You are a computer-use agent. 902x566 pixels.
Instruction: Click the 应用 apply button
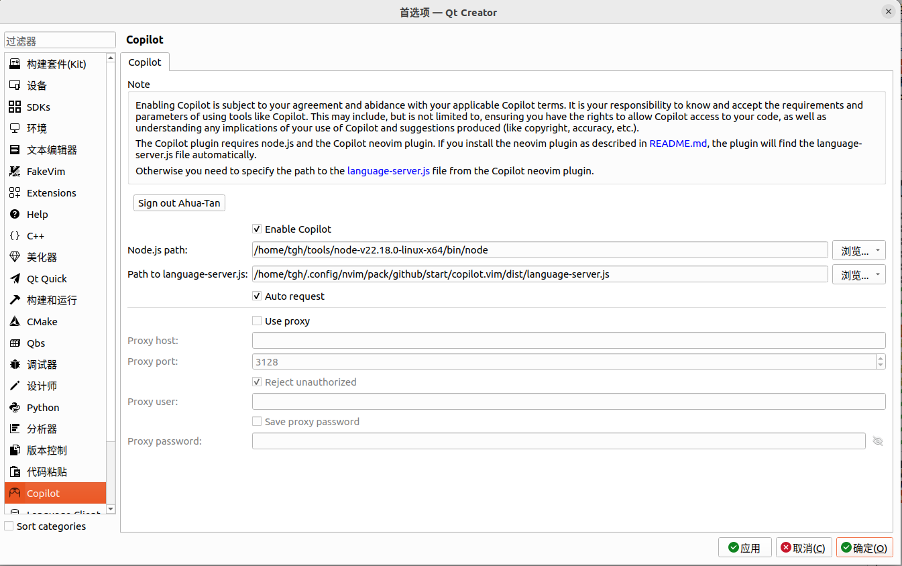click(745, 548)
